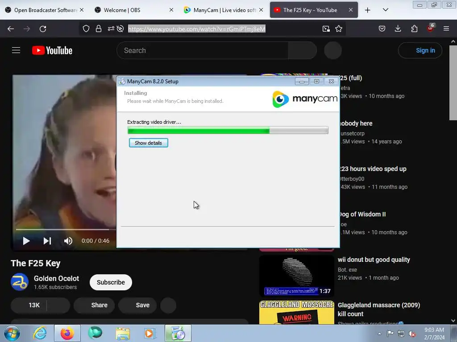The image size is (457, 342).
Task: Open the Glaggleland Massacre thumbnail
Action: click(x=297, y=312)
